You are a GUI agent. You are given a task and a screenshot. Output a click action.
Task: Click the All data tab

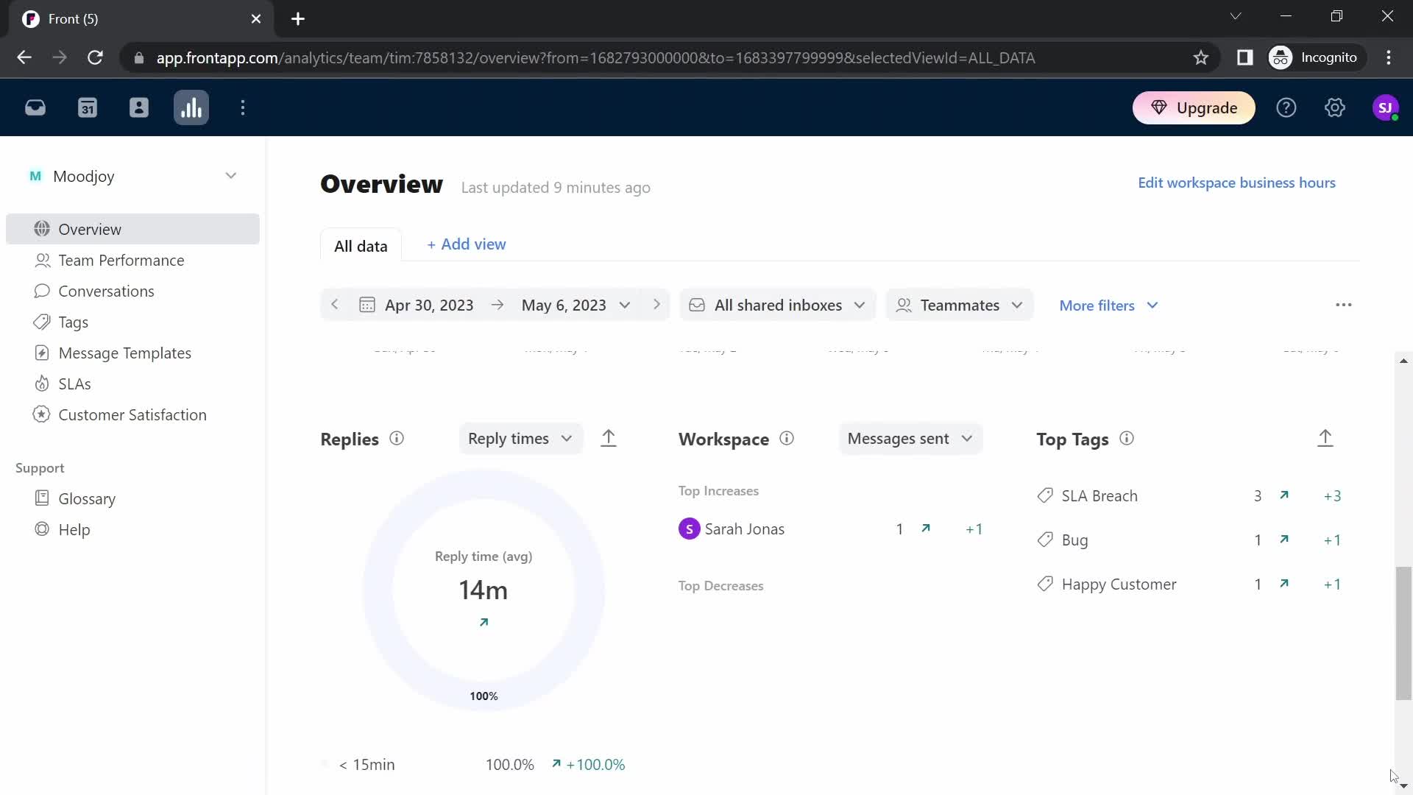361,246
